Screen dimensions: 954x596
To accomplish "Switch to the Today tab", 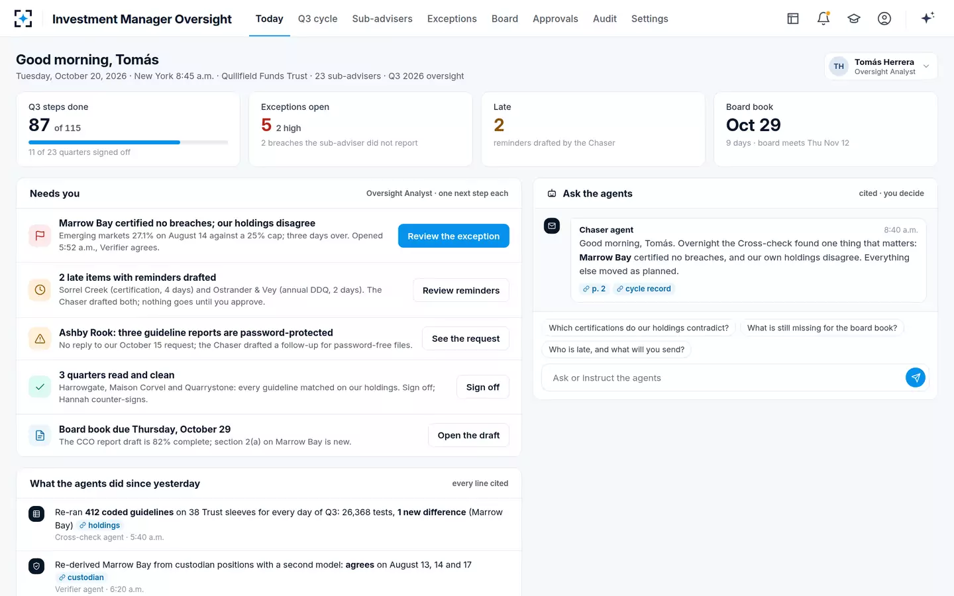I will [x=270, y=19].
